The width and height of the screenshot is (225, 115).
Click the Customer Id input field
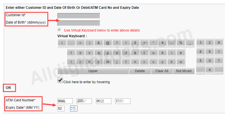(x=79, y=16)
